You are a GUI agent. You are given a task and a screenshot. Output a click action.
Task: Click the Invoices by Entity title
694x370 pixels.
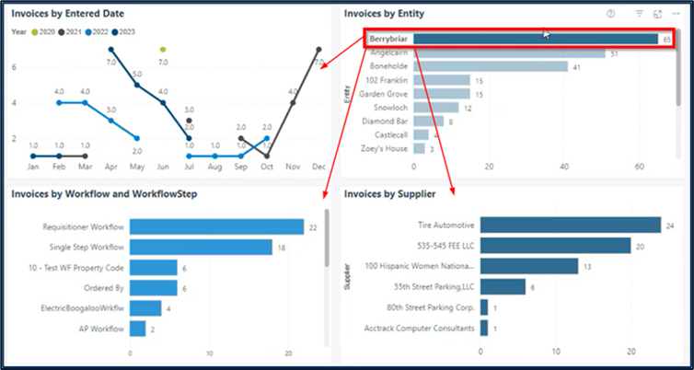pos(384,14)
